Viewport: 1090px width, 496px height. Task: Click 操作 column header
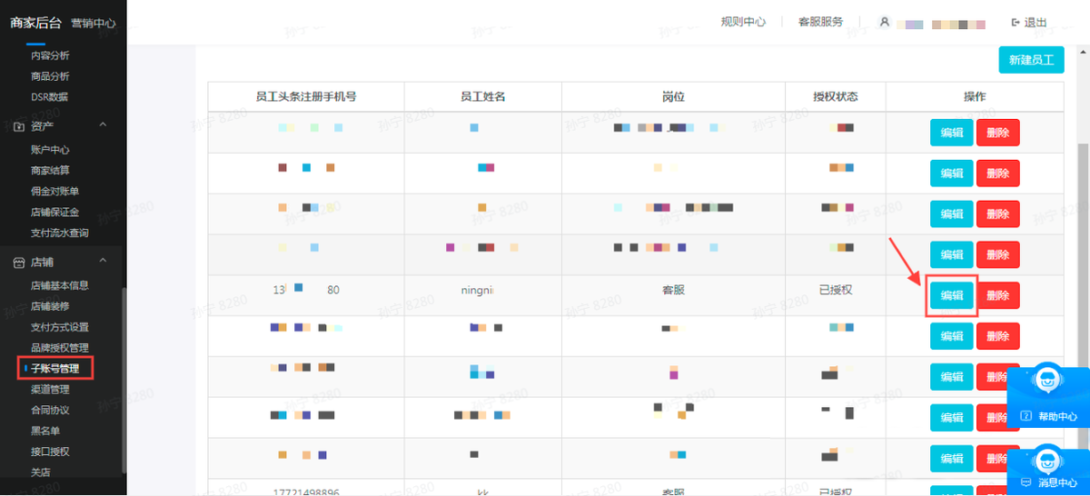click(x=975, y=96)
